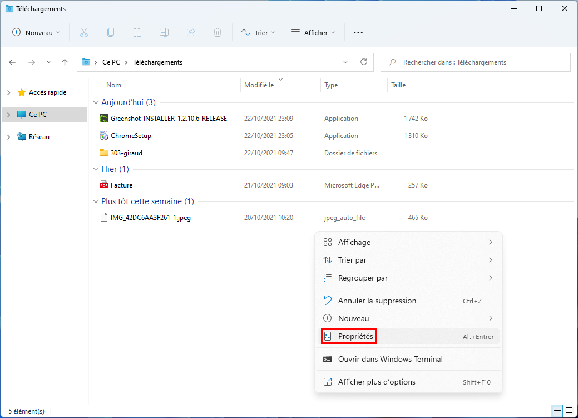Select Greenshot-INSTALLER-1.2.10.6-RELEASE file name
The width and height of the screenshot is (578, 418).
pyautogui.click(x=169, y=119)
